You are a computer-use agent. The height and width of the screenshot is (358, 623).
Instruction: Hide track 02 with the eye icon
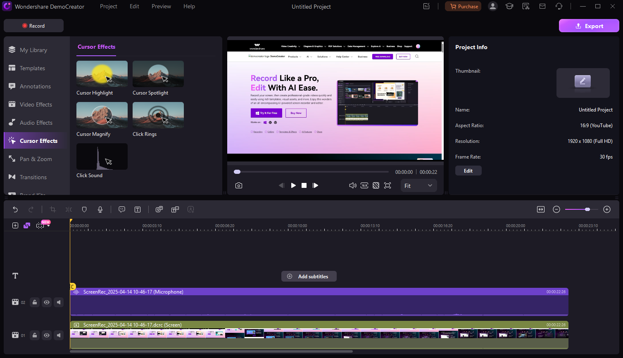pos(47,302)
